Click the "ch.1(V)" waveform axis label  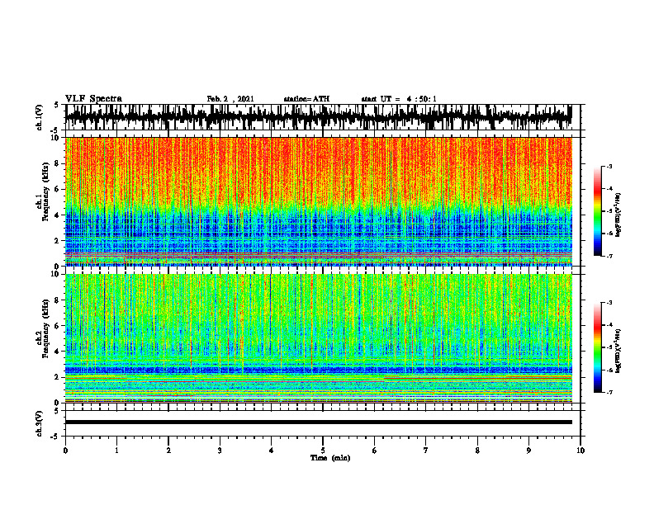[40, 117]
